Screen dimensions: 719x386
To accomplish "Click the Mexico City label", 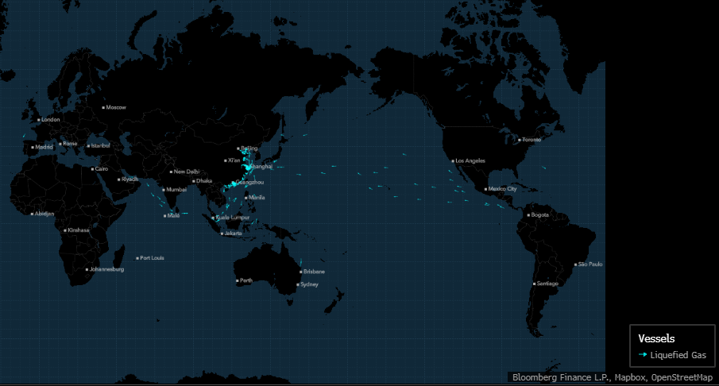I will tap(503, 189).
